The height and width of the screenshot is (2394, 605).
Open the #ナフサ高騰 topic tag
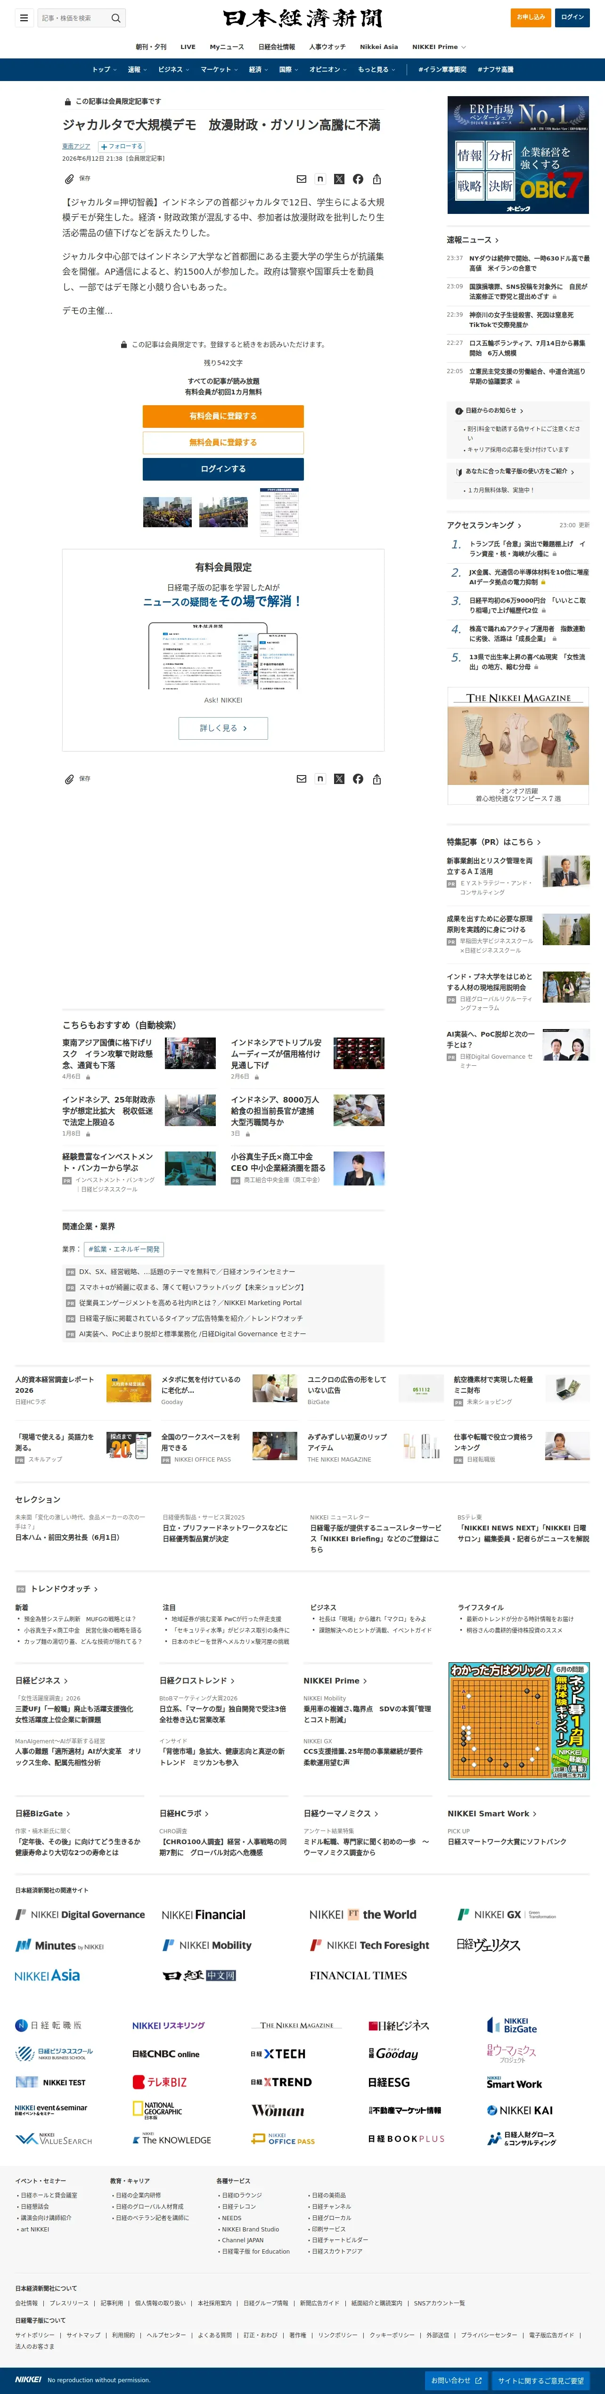pyautogui.click(x=495, y=70)
